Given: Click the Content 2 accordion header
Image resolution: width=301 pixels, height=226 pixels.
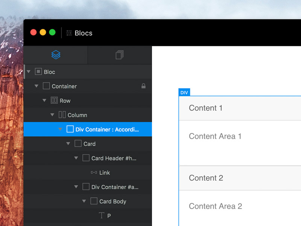Looking at the screenshot, I should click(240, 178).
